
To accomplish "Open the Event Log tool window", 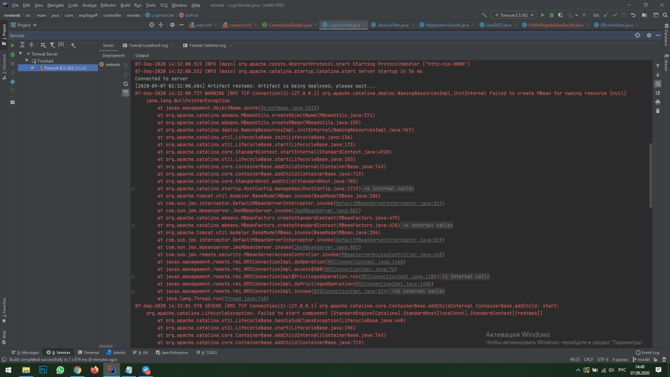I will 647,352.
